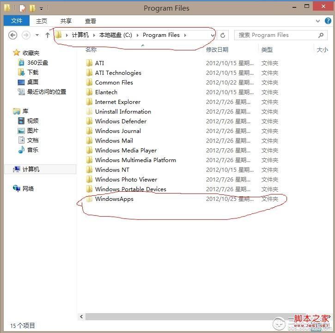This screenshot has width=335, height=333.
Task: Select 收藏夹 in navigation pane
Action: [31, 53]
